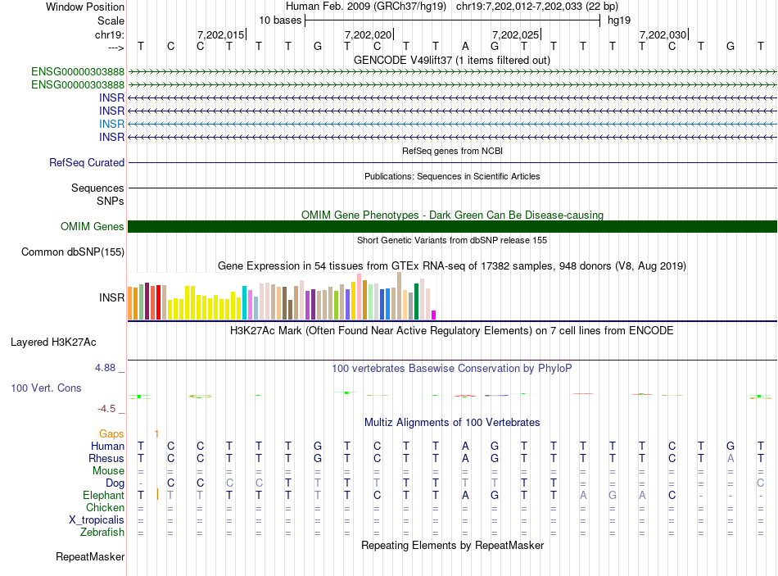This screenshot has height=576, width=778.
Task: Click the 7,202,020 position marker on ruler
Action: pyautogui.click(x=369, y=34)
